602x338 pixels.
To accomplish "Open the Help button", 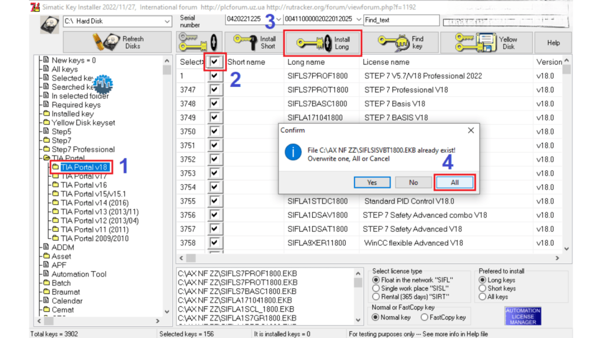I will coord(553,42).
